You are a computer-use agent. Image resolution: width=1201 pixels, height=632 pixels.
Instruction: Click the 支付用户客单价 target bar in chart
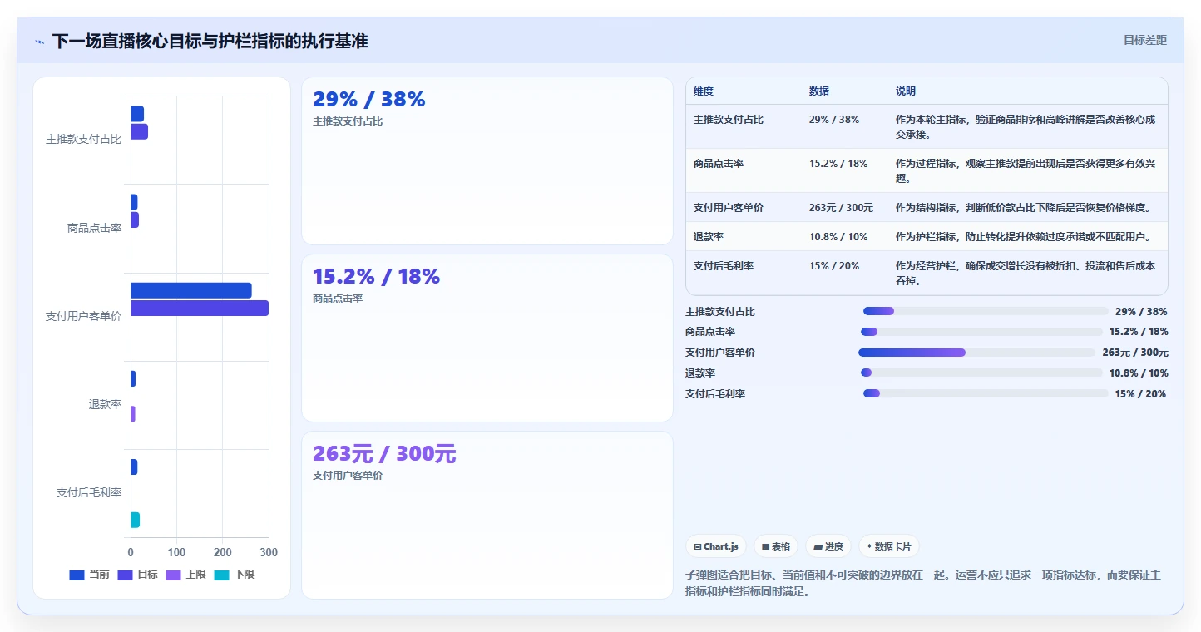[x=200, y=308]
